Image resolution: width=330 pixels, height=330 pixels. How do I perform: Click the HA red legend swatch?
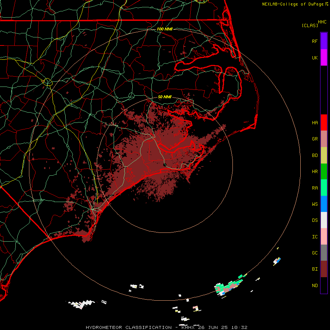pyautogui.click(x=324, y=122)
